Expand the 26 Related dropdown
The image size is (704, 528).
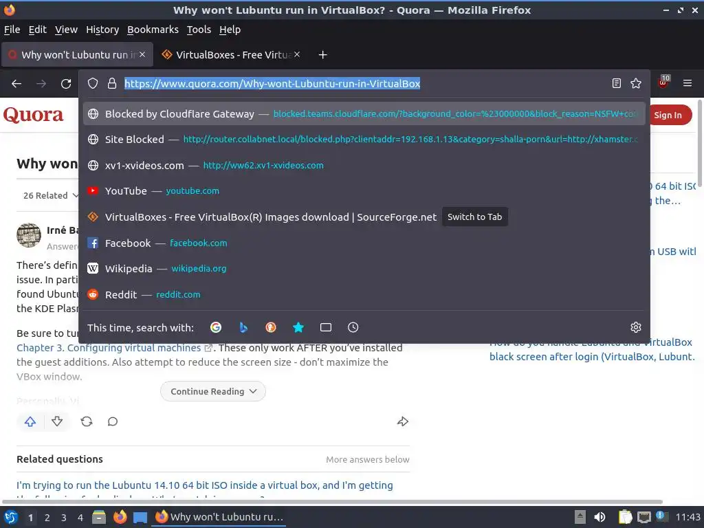51,195
